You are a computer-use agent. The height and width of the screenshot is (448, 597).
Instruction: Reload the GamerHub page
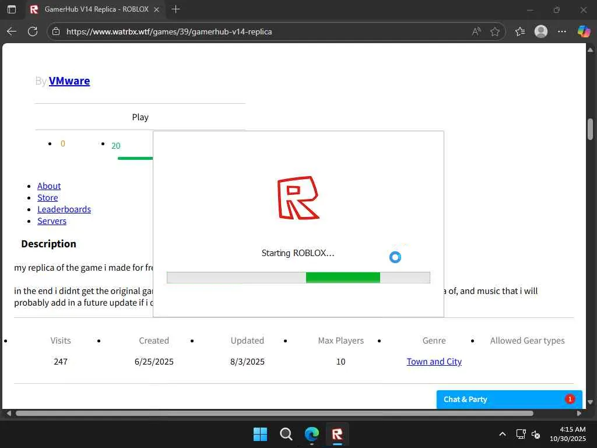tap(33, 32)
